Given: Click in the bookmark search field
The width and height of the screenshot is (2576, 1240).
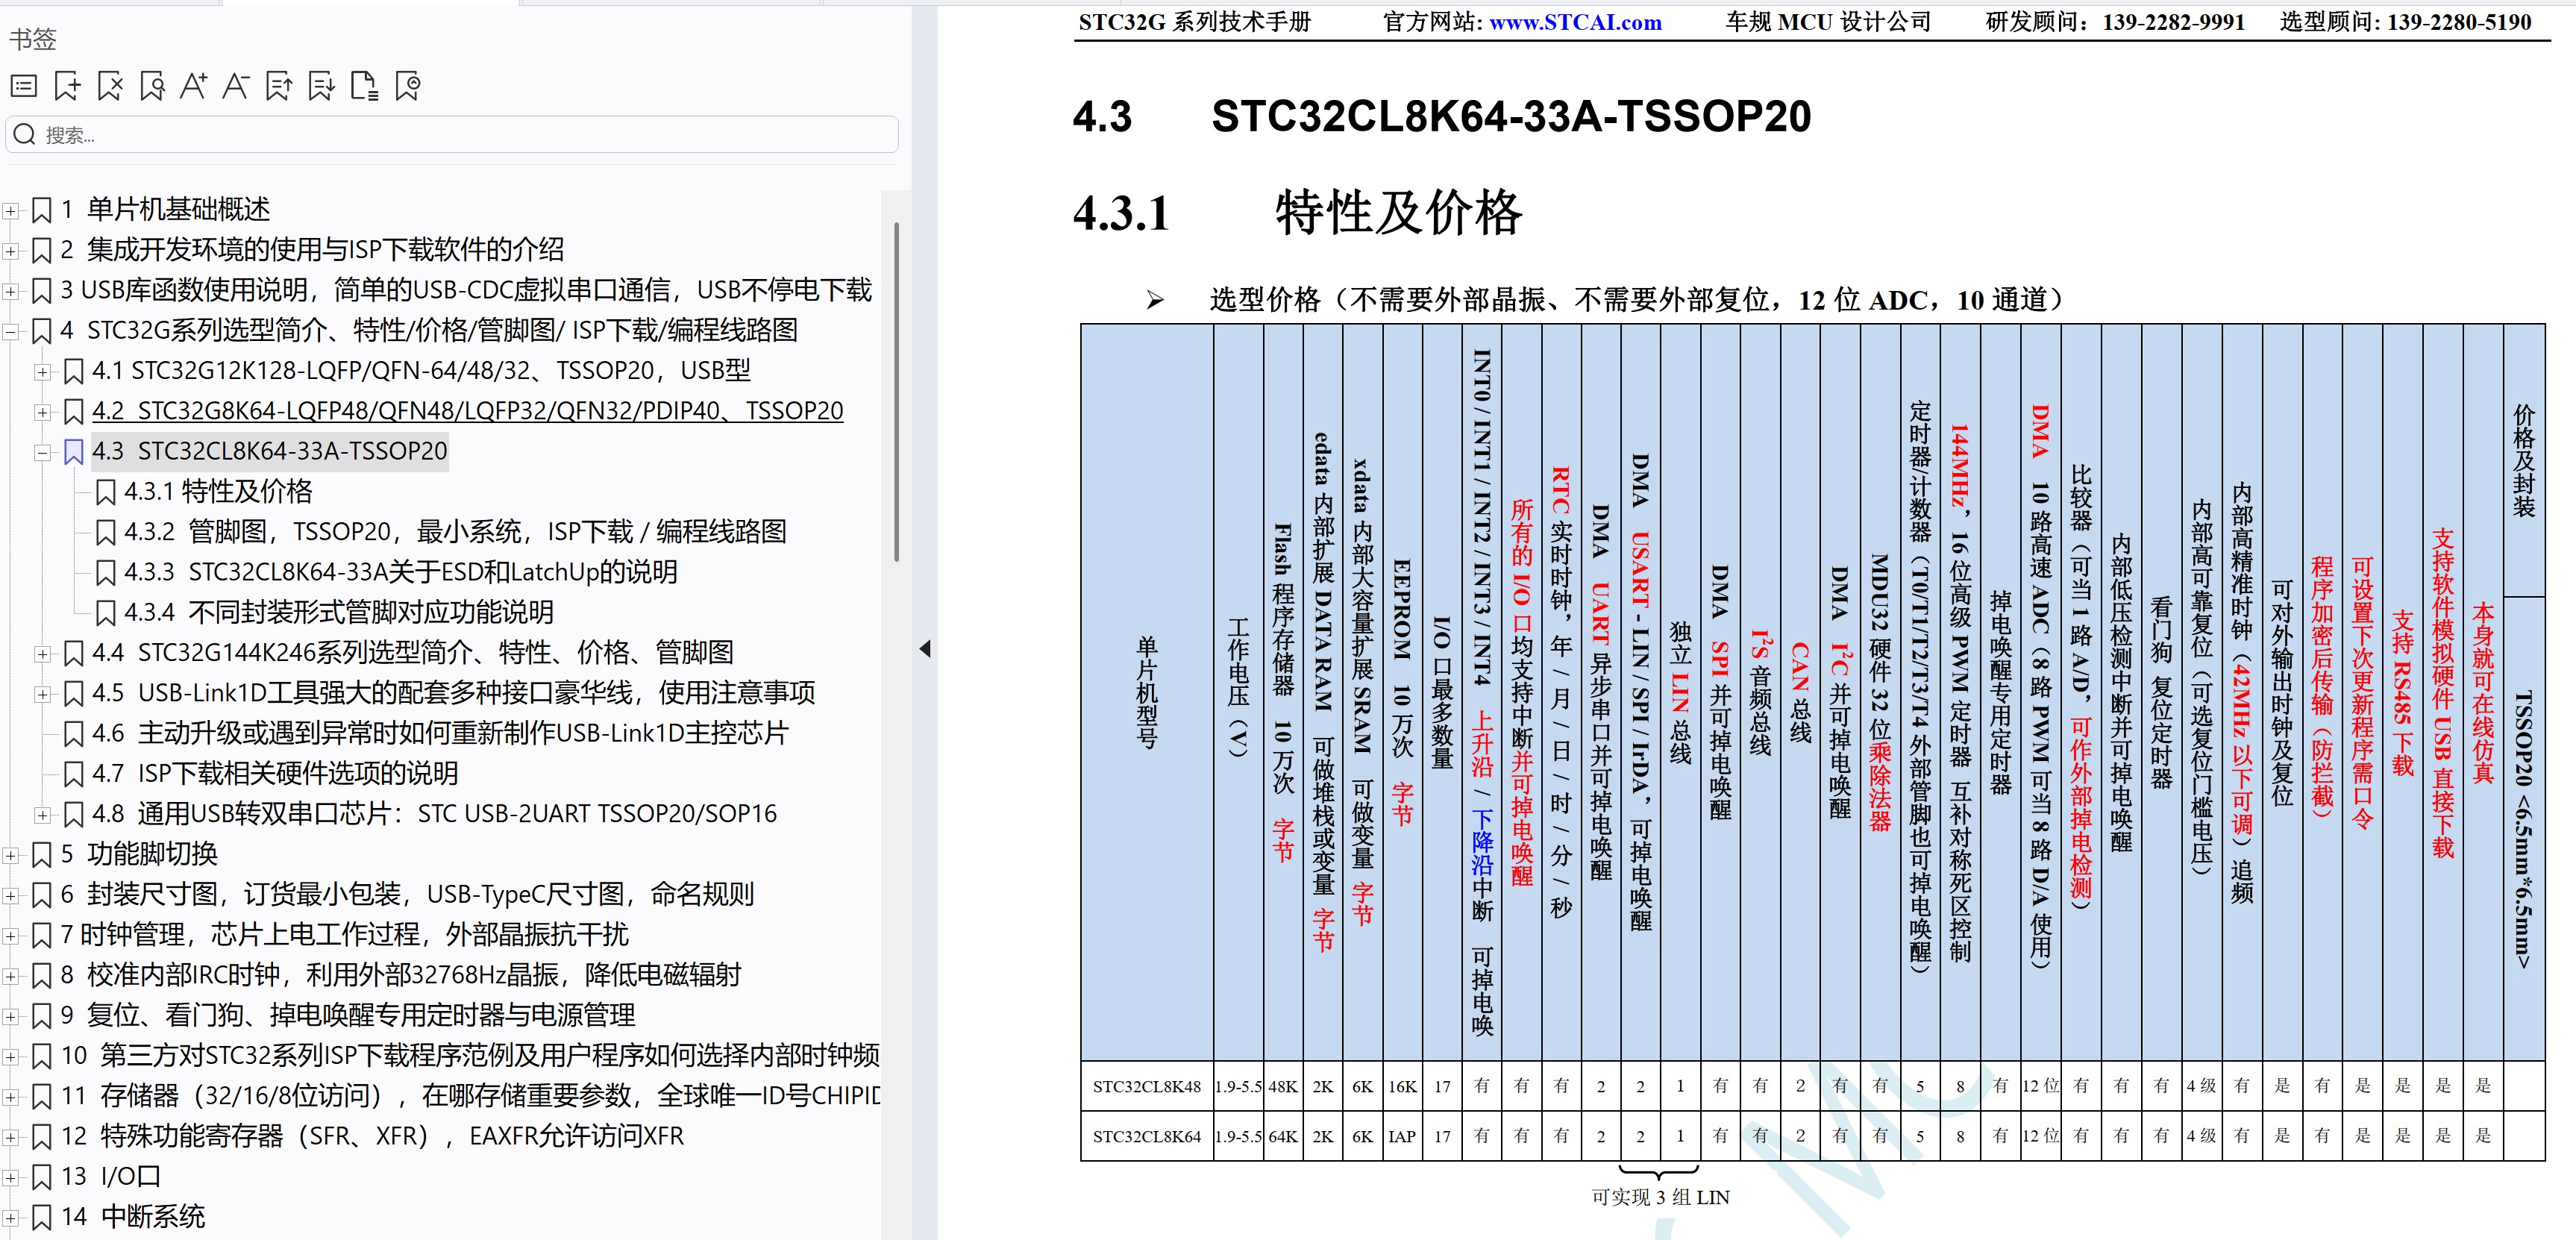Looking at the screenshot, I should coord(452,134).
